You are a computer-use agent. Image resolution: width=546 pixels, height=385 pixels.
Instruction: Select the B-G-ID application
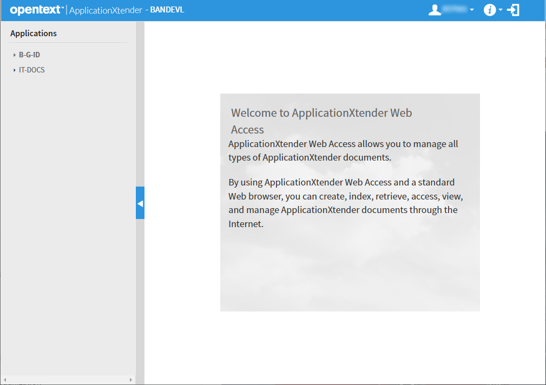click(29, 55)
